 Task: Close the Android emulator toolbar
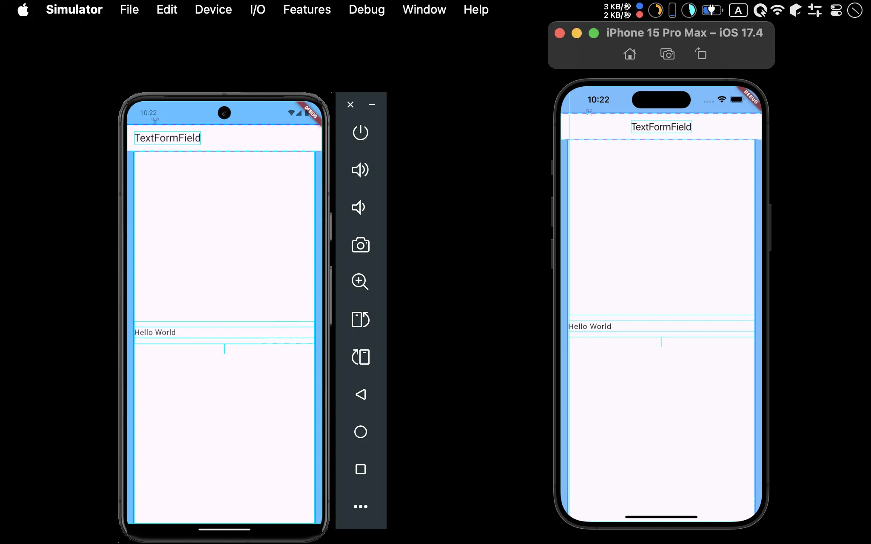350,105
